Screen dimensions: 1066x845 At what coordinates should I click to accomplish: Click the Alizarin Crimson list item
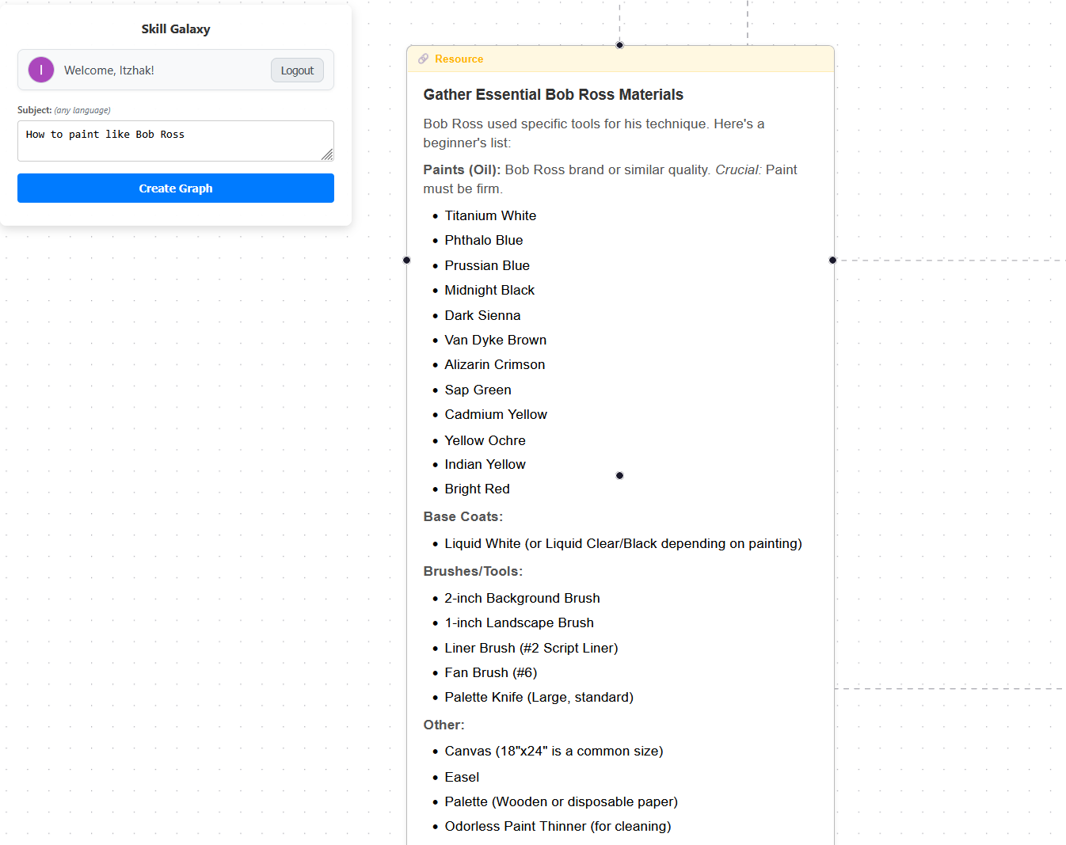point(495,364)
